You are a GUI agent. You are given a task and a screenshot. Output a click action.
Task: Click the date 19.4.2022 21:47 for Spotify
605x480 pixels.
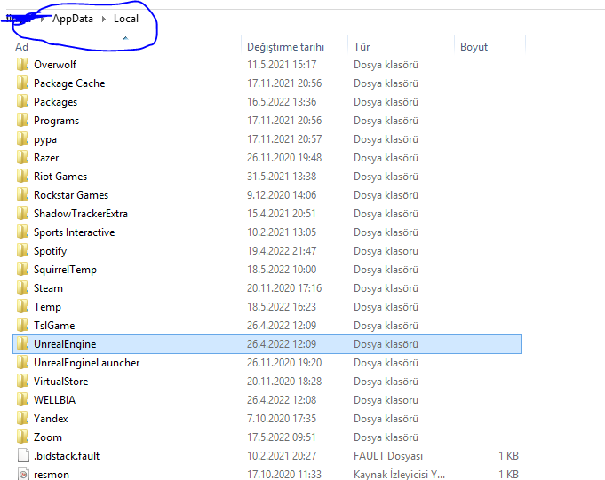pos(282,250)
